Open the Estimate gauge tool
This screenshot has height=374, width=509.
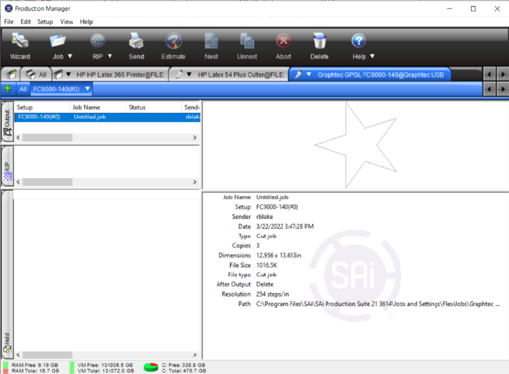pyautogui.click(x=174, y=46)
